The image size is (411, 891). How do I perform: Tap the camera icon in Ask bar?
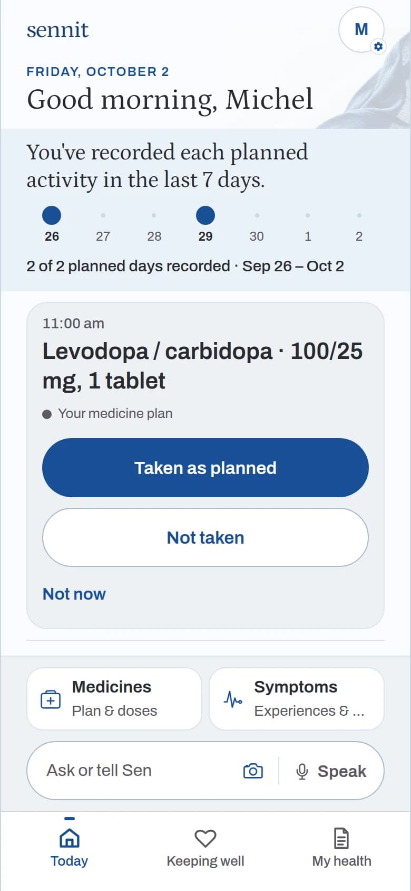253,771
